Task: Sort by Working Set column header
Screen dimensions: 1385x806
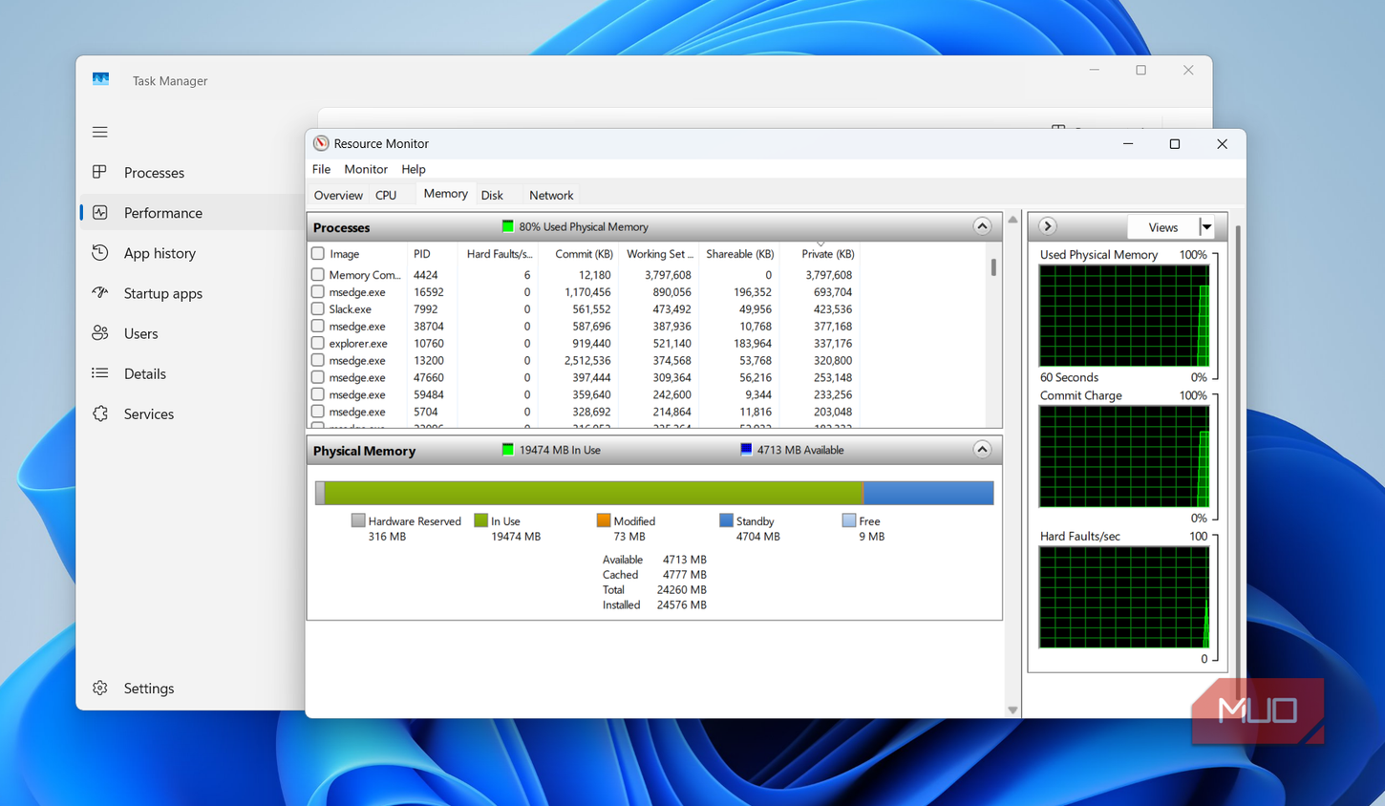Action: [659, 254]
